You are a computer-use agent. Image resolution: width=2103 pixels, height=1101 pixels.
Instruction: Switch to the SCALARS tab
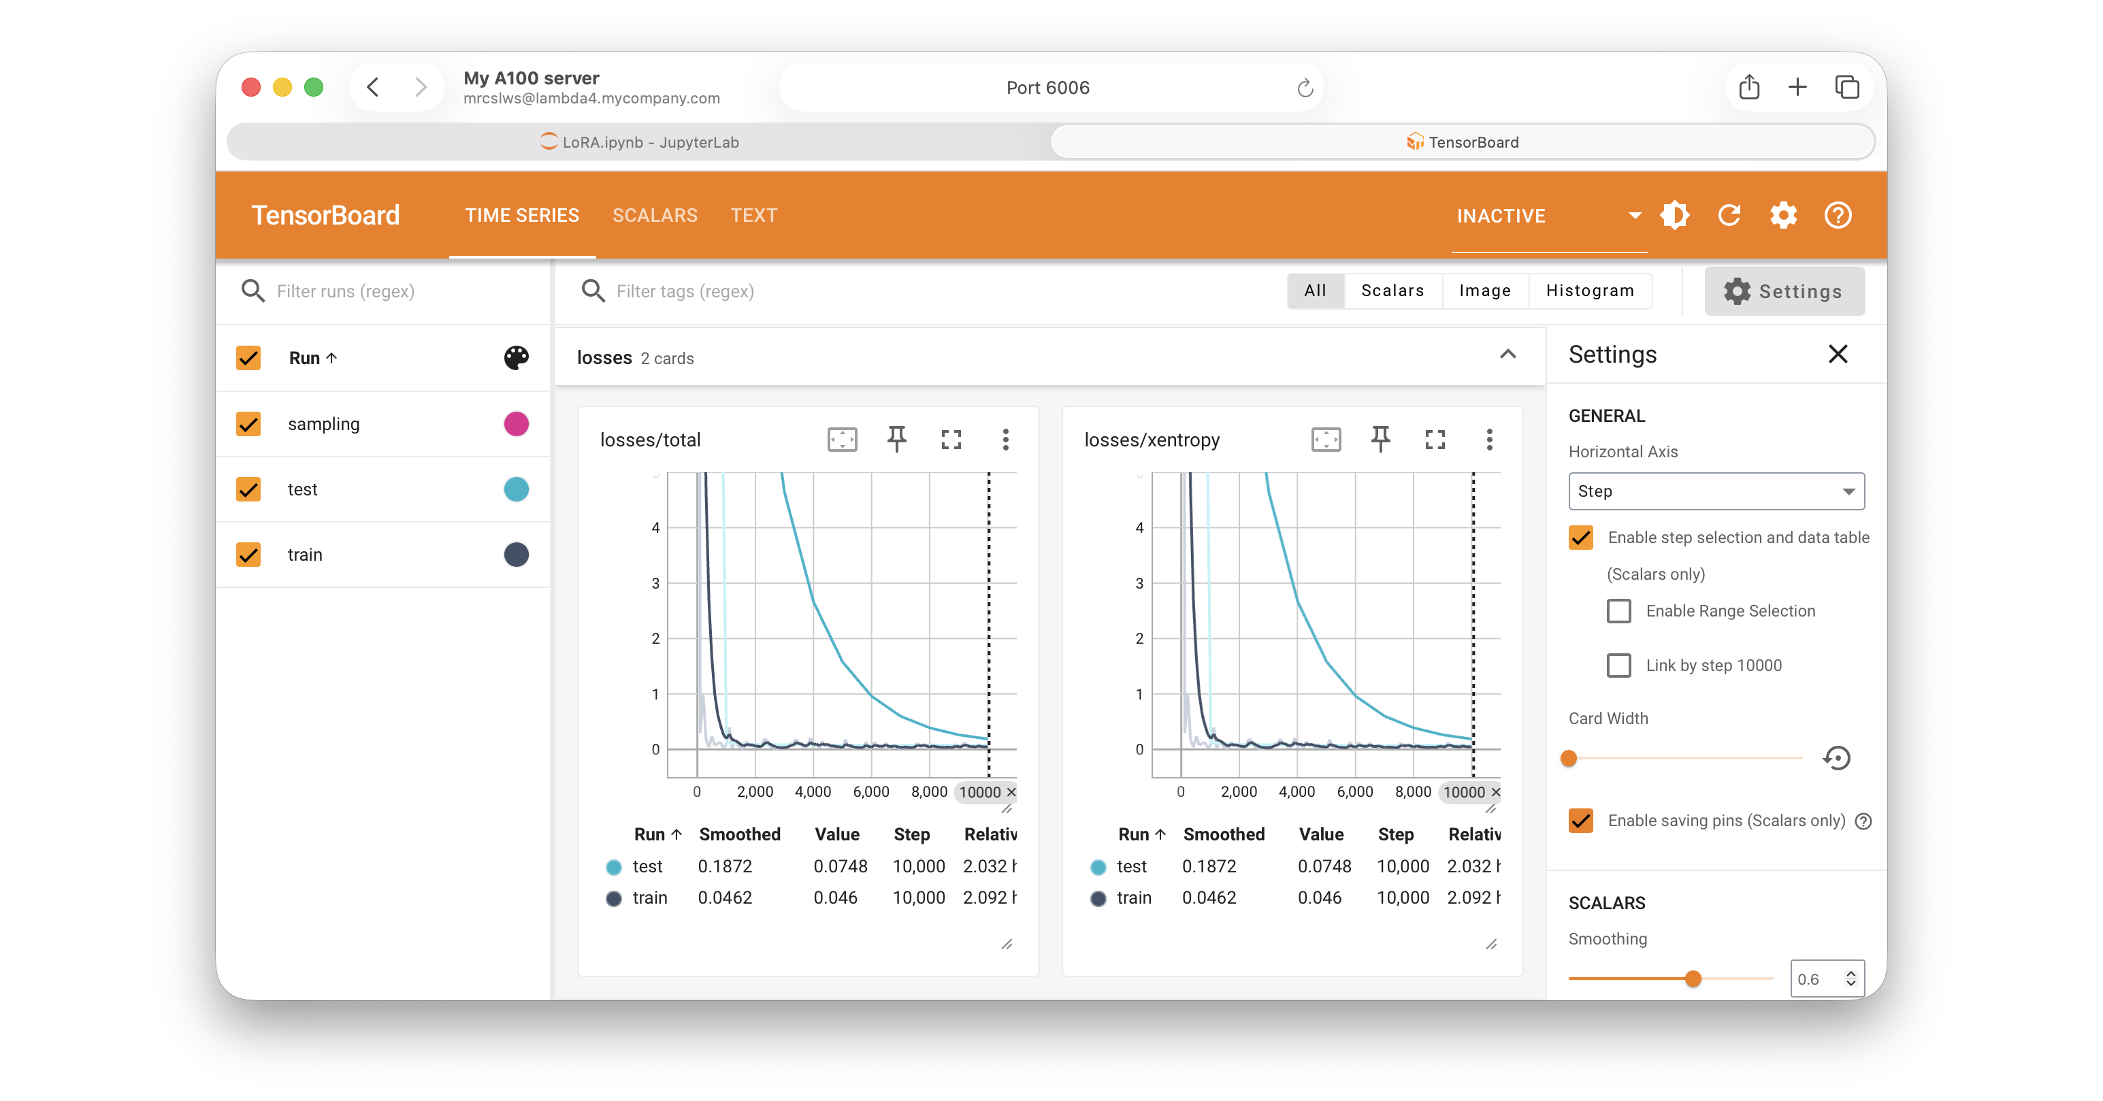(655, 216)
